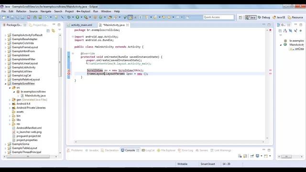Click the Pin Console icon
The image size is (306, 172).
[x=252, y=156]
